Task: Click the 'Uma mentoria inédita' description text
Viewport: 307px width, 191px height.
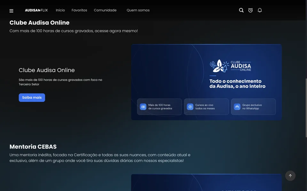Action: coord(100,158)
